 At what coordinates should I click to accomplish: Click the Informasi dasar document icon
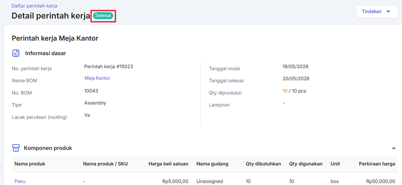[x=16, y=53]
